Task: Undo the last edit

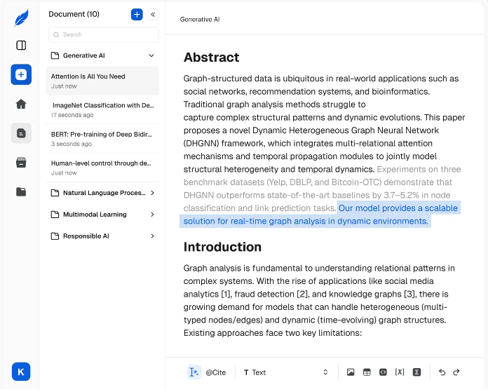Action: click(442, 372)
